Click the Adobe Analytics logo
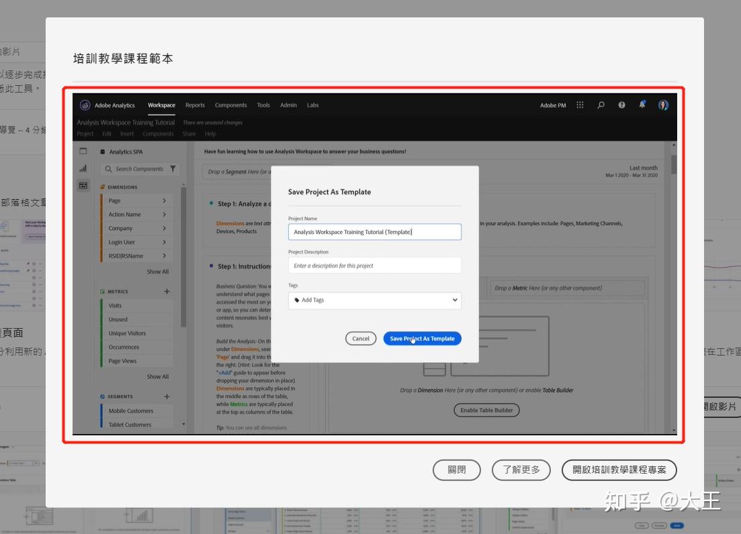Screen dimensions: 741x534 tap(85, 105)
